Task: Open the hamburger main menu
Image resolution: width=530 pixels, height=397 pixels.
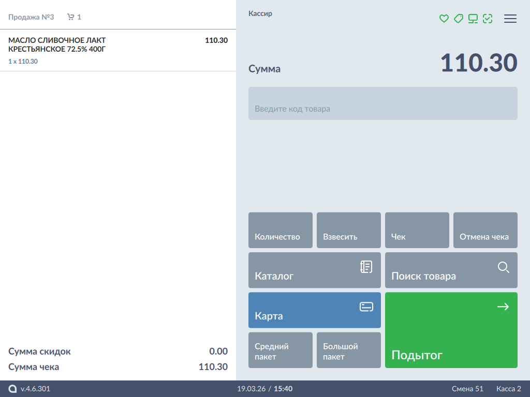Action: pyautogui.click(x=510, y=19)
